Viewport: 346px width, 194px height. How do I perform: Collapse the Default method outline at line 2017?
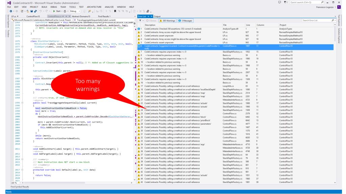click(22, 170)
